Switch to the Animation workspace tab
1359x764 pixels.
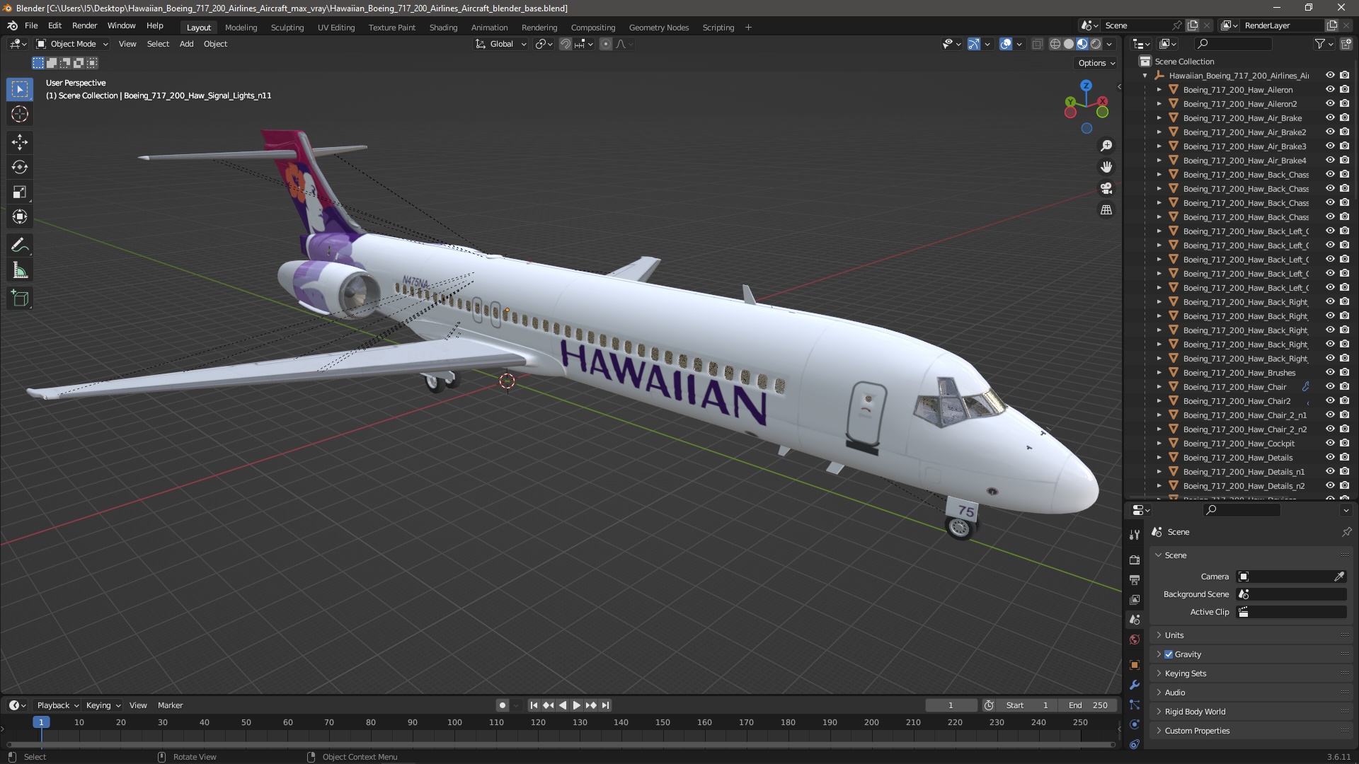(x=489, y=28)
